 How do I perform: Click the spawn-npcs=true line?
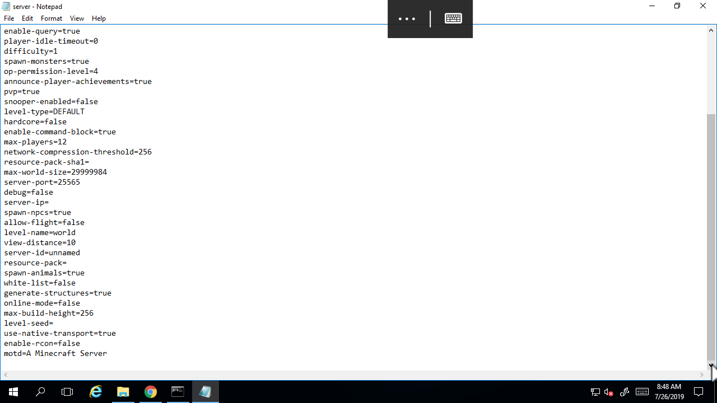pos(38,213)
